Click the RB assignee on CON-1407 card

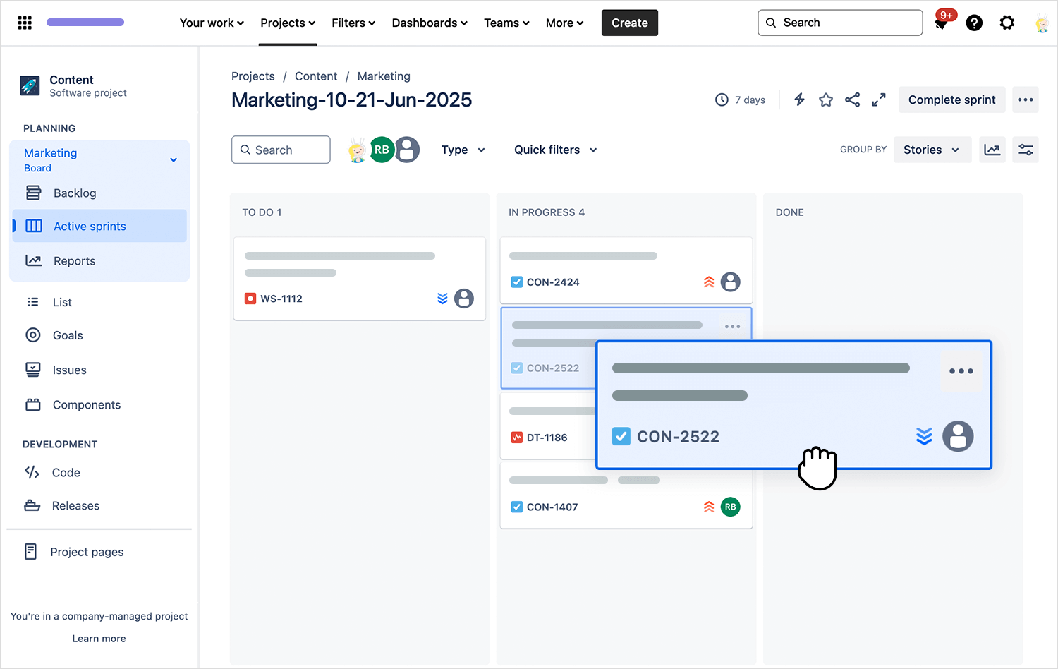(731, 507)
